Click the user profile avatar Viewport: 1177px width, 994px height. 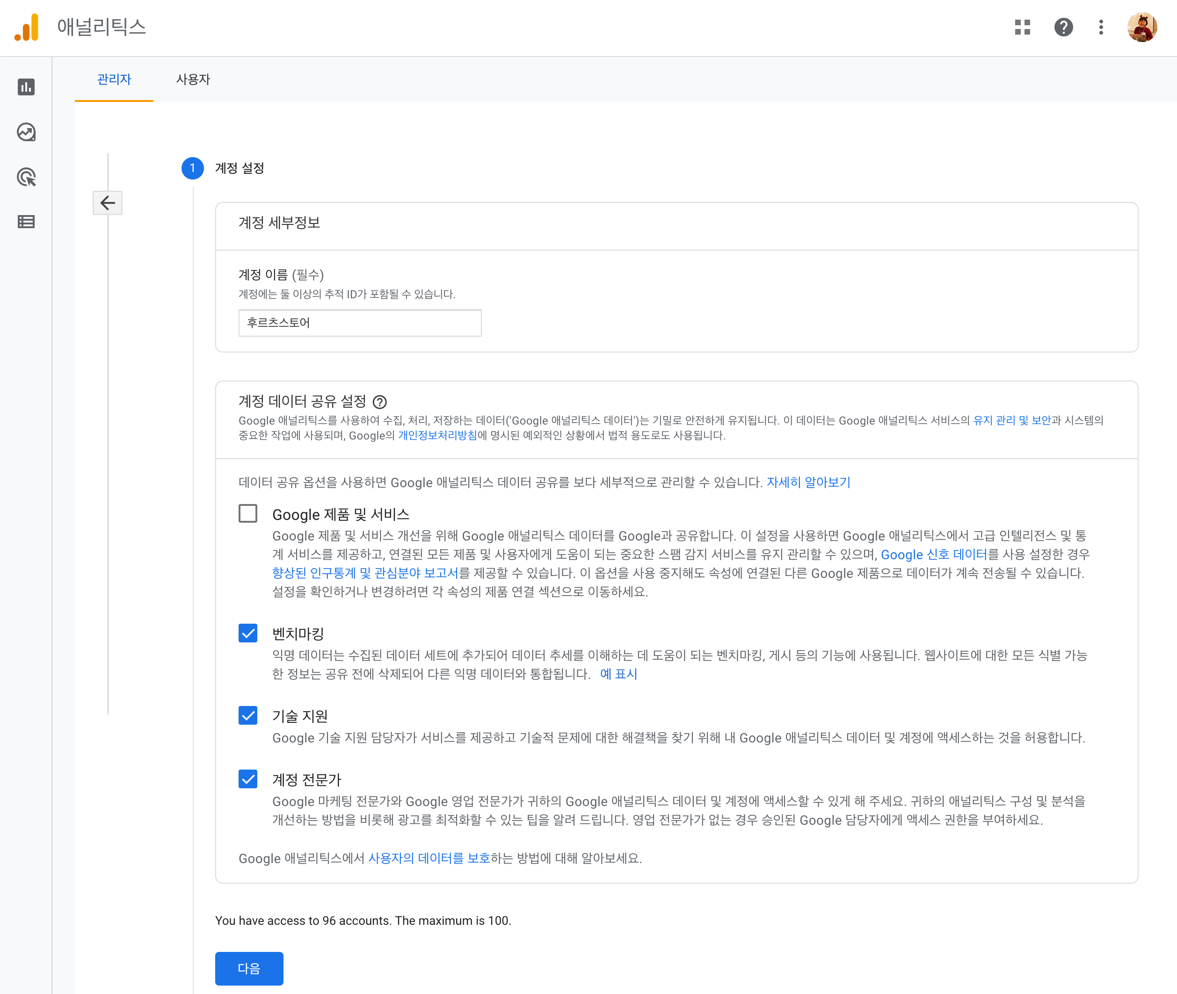pyautogui.click(x=1142, y=27)
